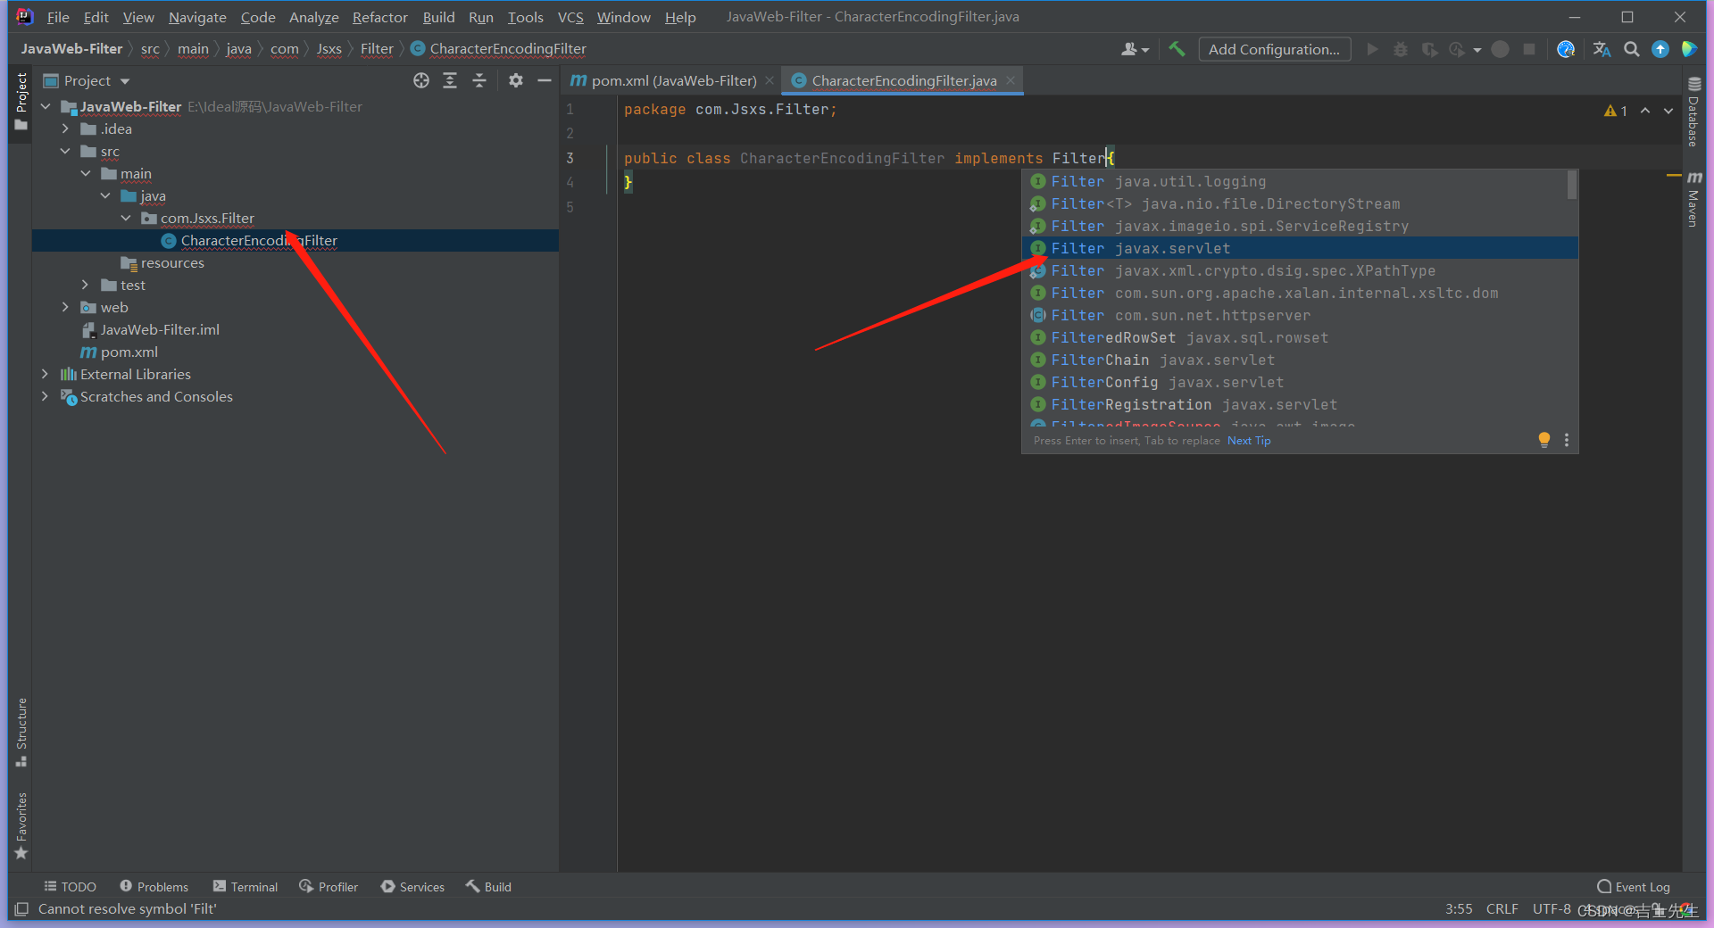
Task: Open Project panel settings gear
Action: point(515,80)
